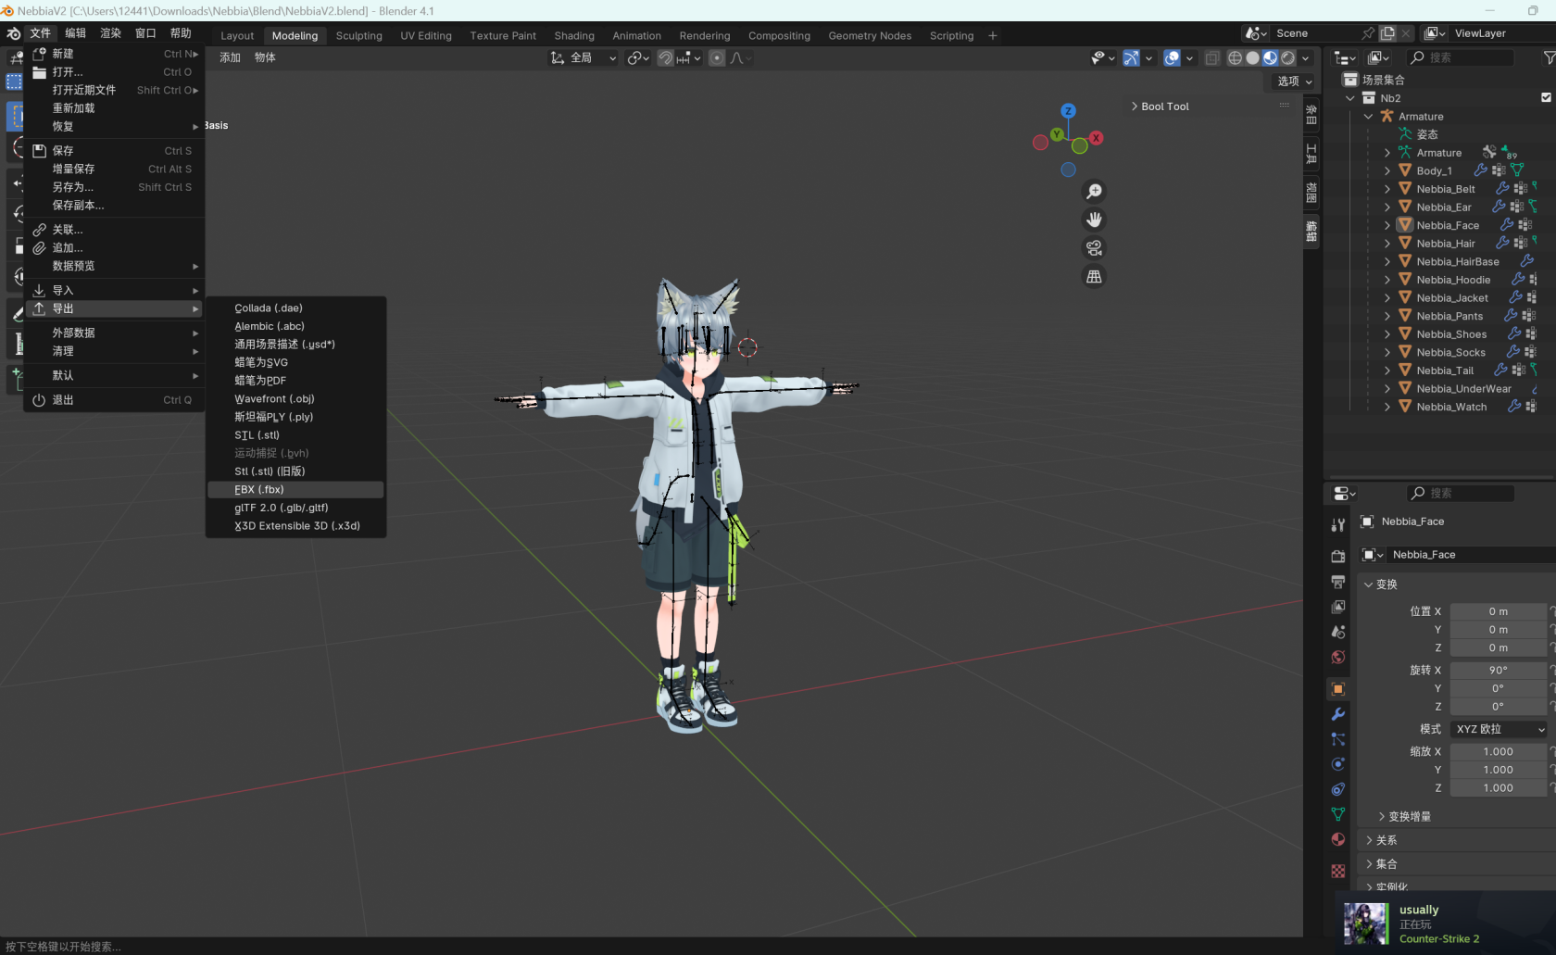Toggle viewport gizmos button
The height and width of the screenshot is (955, 1556).
1131,57
